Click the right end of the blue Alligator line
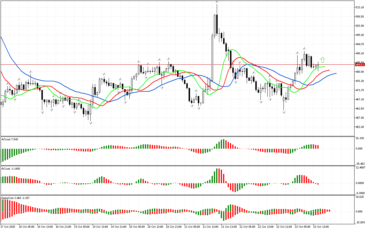Image resolution: width=368 pixels, height=230 pixels. point(336,73)
